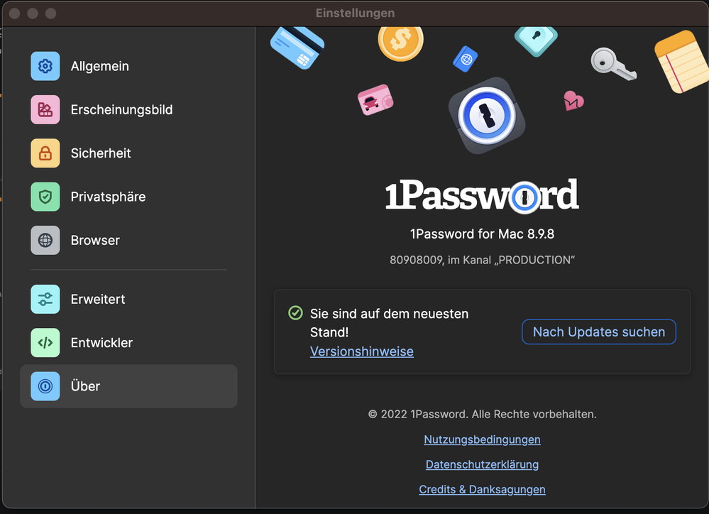Viewport: 709px width, 514px height.
Task: Click the green up-to-date checkmark icon
Action: 295,313
